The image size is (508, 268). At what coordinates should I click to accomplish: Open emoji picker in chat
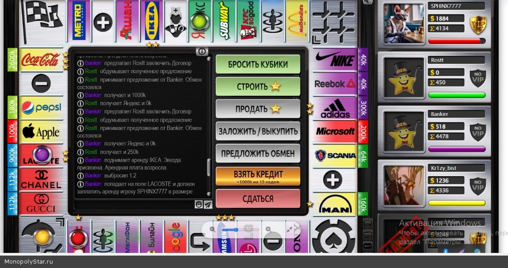pyautogui.click(x=198, y=204)
